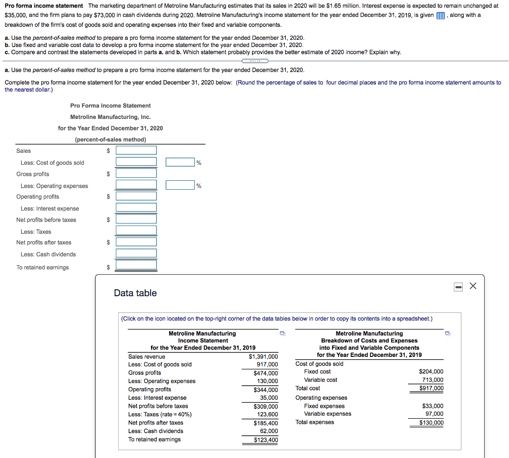The image size is (509, 458).
Task: Select the Operating expenses percentage field
Action: point(180,185)
